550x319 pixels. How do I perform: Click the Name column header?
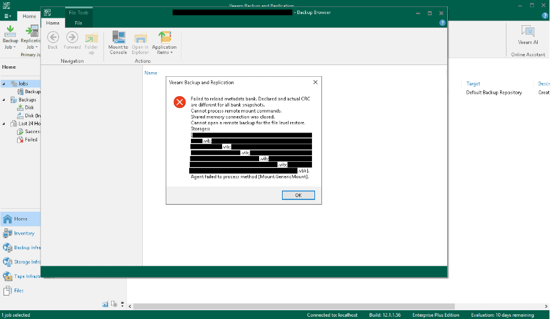[151, 73]
